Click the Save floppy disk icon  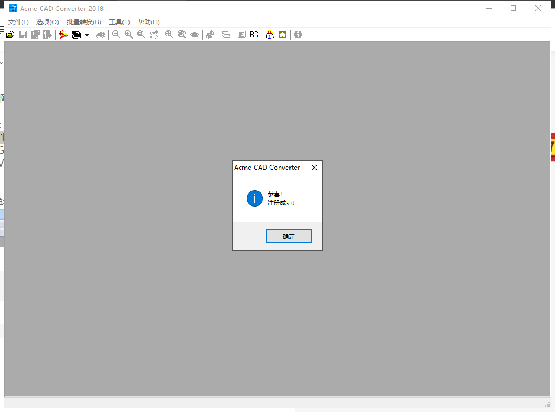[x=23, y=35]
